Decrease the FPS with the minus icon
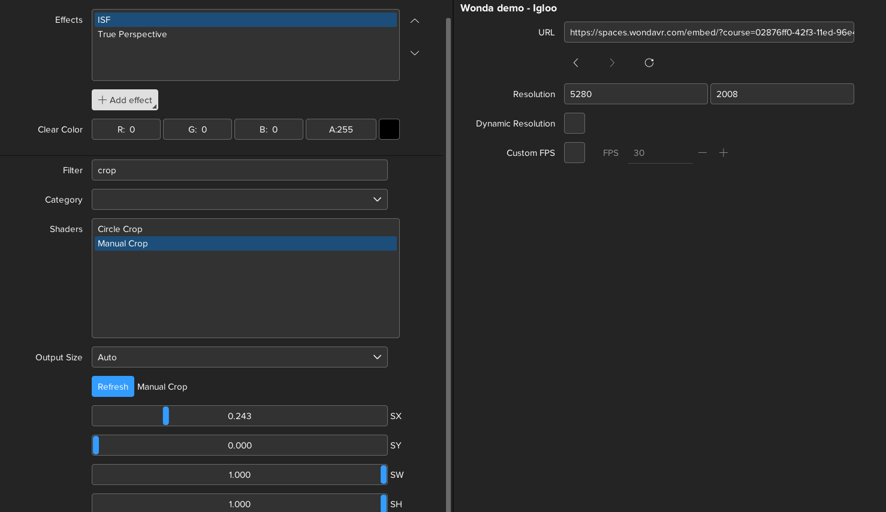 (x=702, y=153)
